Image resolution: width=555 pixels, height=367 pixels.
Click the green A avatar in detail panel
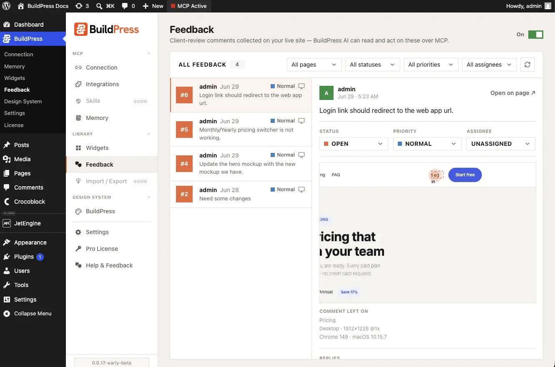point(326,93)
